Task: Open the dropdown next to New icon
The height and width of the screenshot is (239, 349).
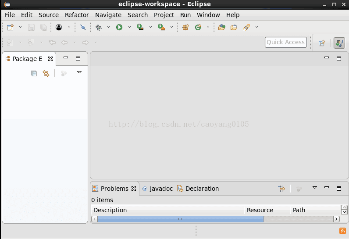Action: 20,27
